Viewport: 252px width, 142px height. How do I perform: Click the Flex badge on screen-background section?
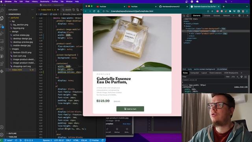click(x=223, y=29)
